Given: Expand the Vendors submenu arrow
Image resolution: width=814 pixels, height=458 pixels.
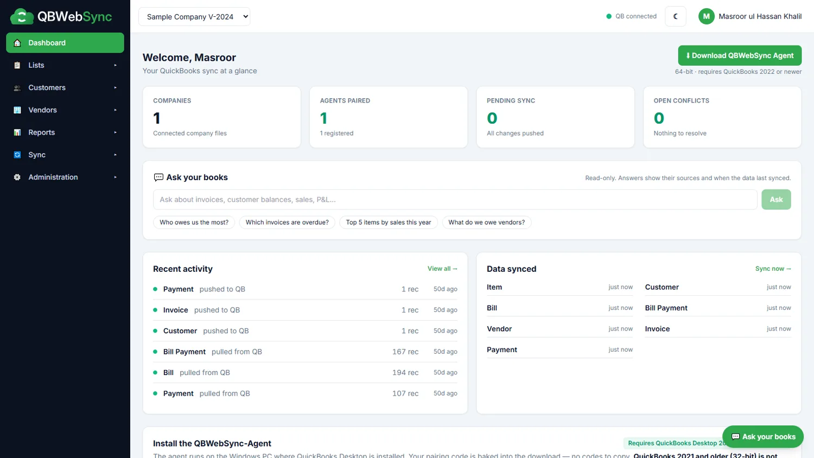Looking at the screenshot, I should (115, 110).
